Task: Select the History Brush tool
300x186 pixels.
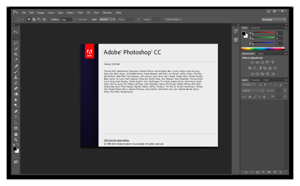Action: click(16, 83)
